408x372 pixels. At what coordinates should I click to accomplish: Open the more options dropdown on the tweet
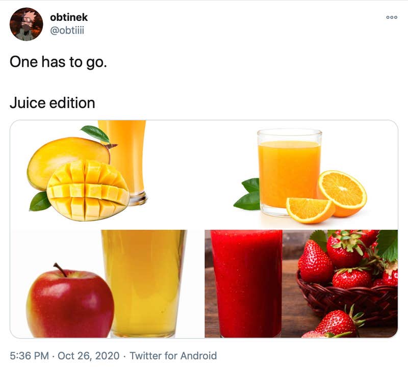pos(391,17)
